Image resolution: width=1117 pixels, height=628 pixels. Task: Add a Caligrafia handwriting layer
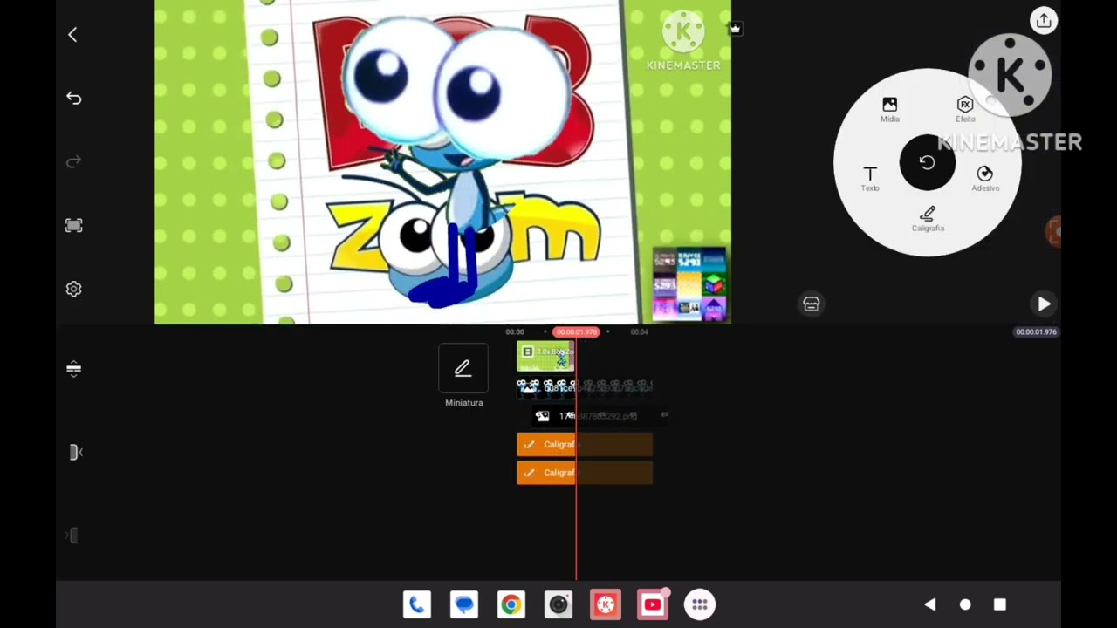[928, 219]
